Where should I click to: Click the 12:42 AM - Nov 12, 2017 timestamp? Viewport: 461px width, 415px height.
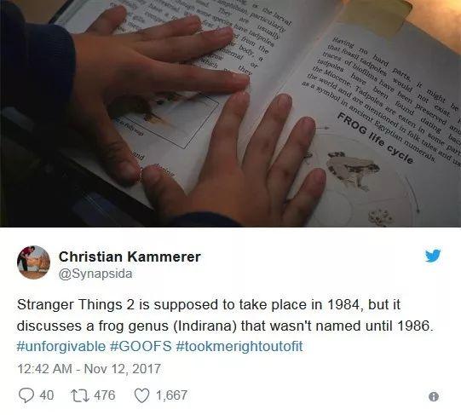(89, 369)
